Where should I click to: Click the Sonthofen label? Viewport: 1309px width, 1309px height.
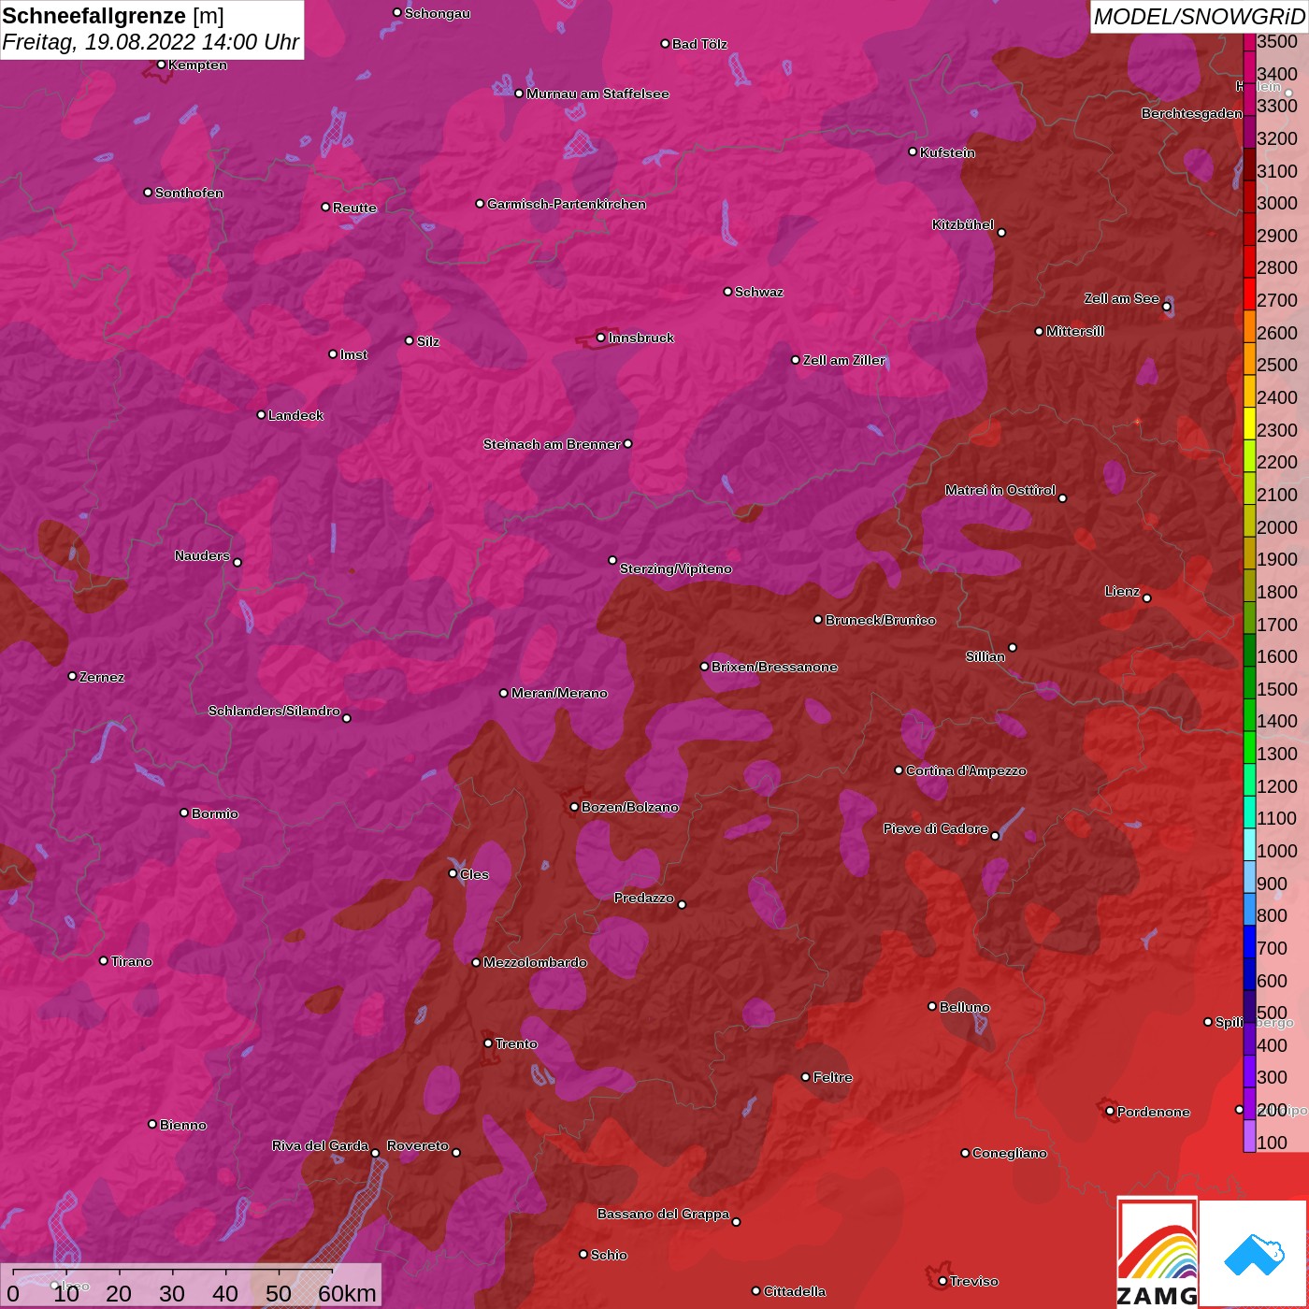(x=189, y=193)
